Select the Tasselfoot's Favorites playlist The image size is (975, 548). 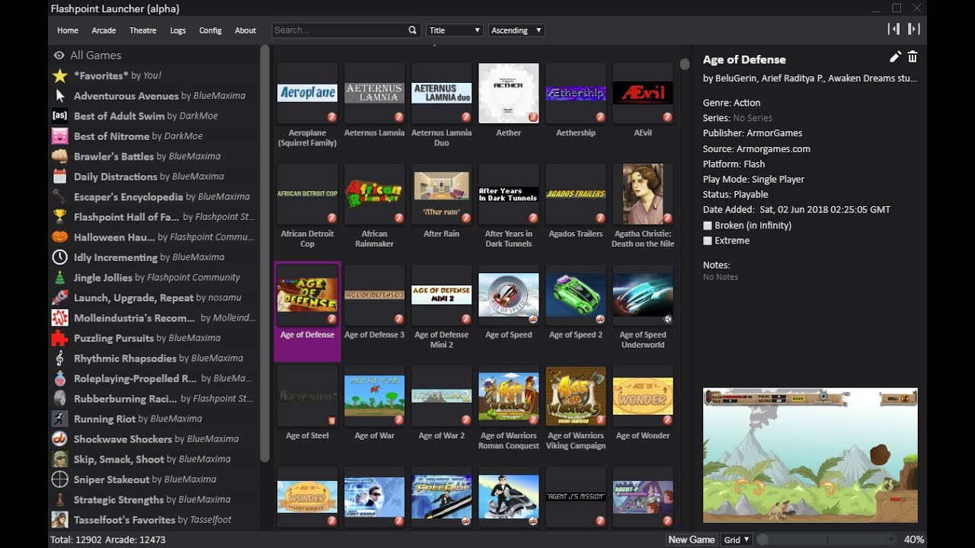(x=154, y=520)
